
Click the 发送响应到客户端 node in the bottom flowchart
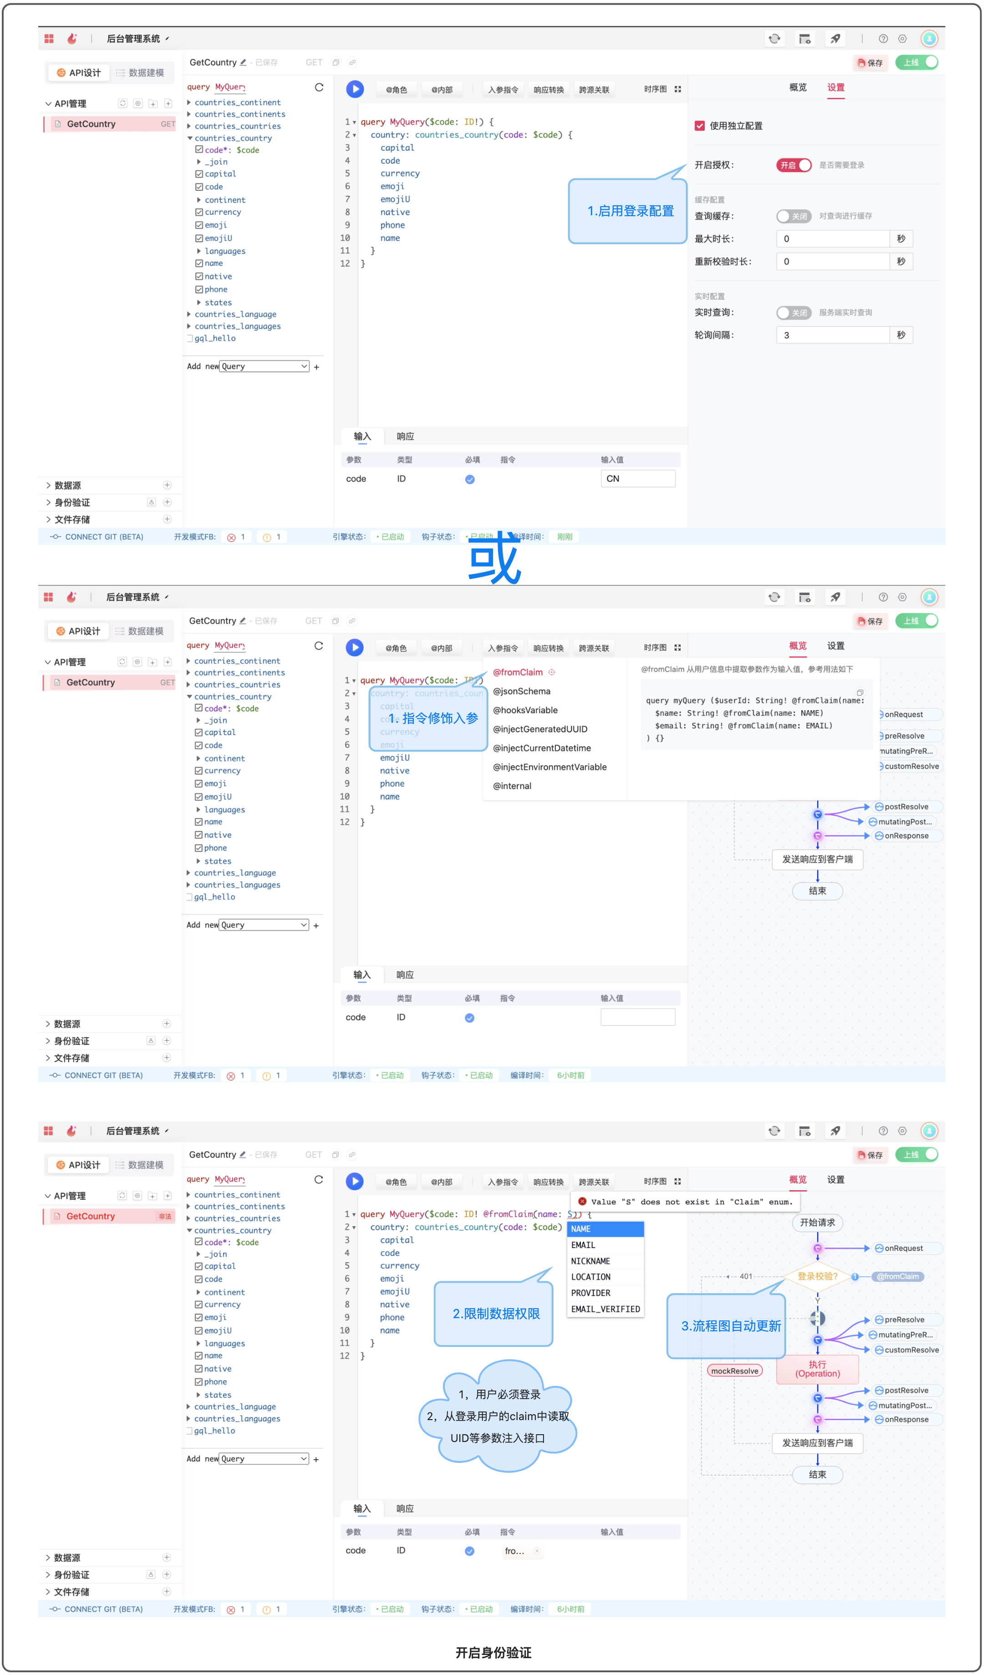817,1443
